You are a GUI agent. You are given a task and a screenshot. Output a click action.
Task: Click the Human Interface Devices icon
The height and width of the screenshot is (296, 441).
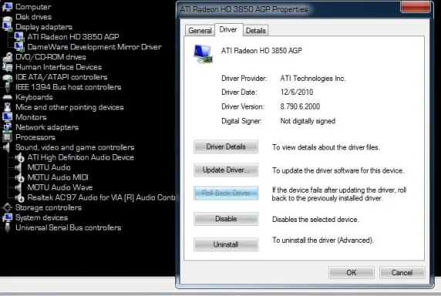click(8, 67)
